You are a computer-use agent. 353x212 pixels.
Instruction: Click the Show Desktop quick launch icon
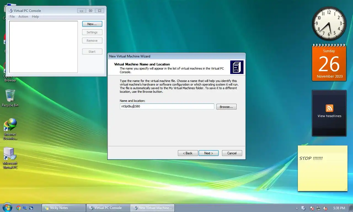pyautogui.click(x=25, y=208)
